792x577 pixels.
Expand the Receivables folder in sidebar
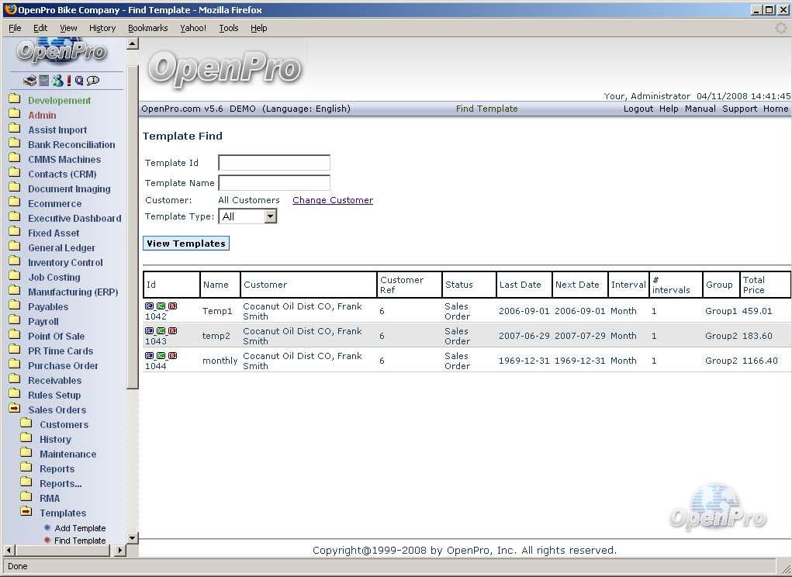(x=54, y=381)
